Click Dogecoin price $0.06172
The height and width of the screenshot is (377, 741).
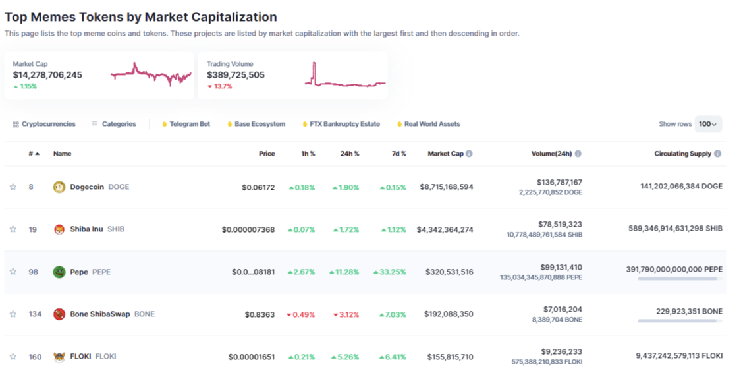coord(258,187)
